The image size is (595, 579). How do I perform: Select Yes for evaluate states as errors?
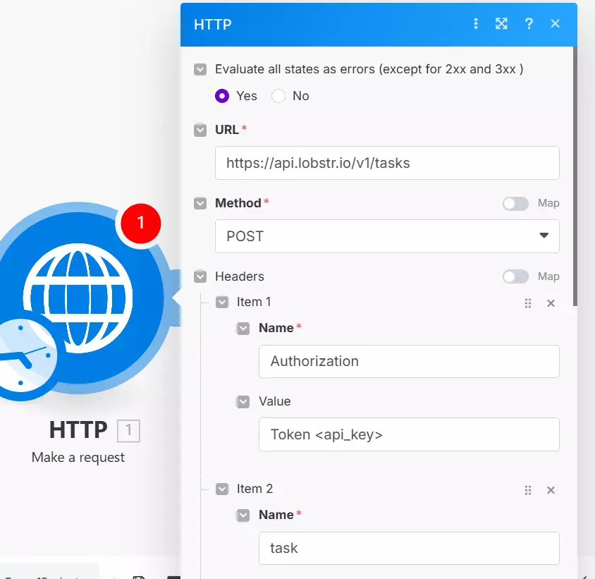point(222,96)
